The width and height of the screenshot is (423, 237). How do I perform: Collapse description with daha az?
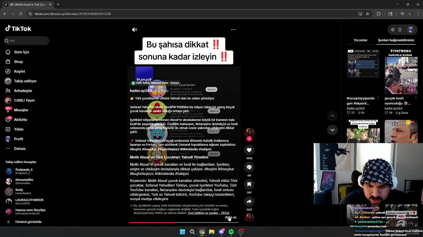[x=231, y=217]
